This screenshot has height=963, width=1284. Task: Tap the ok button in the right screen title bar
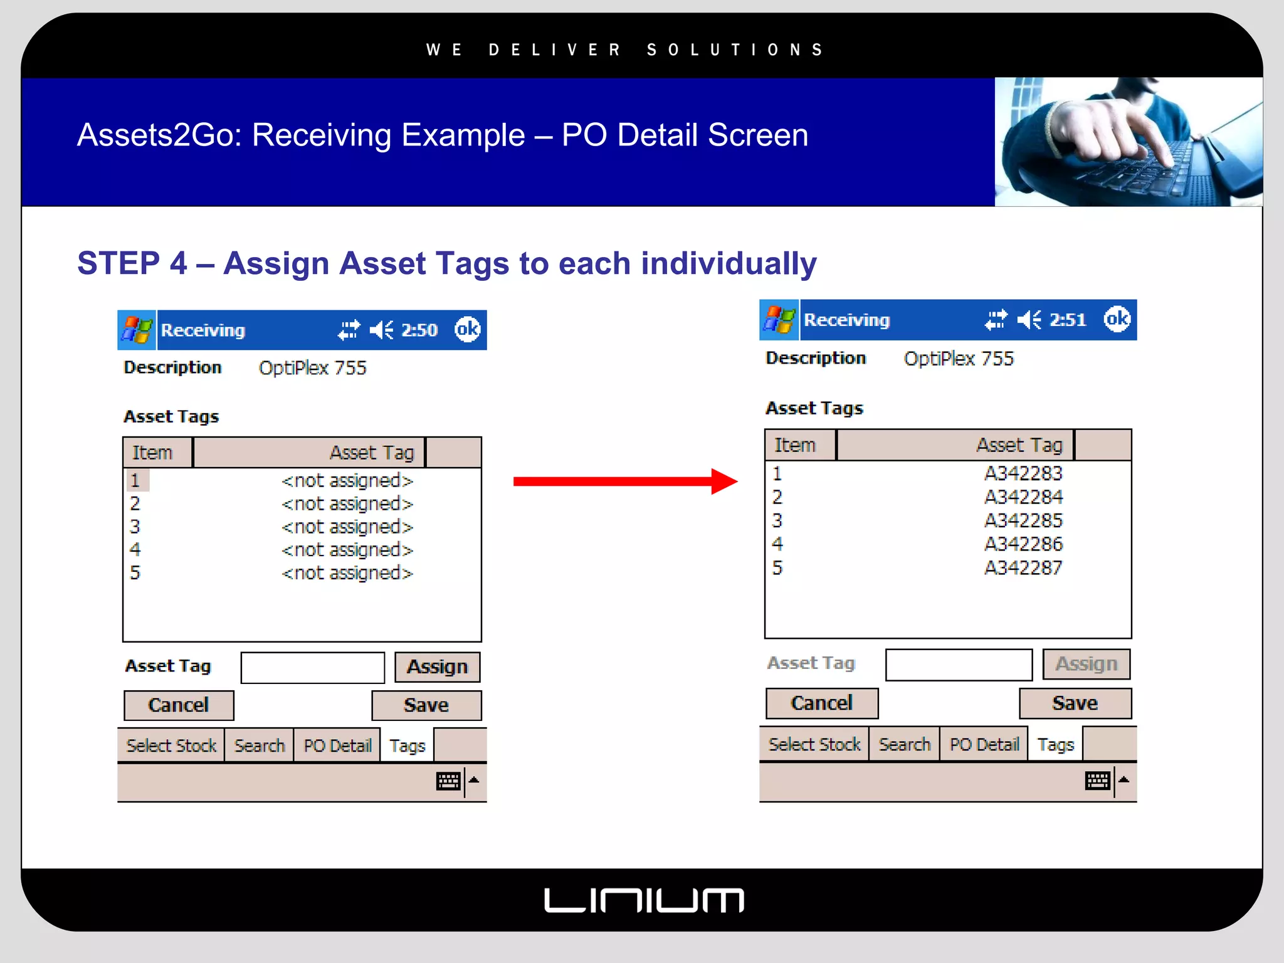pyautogui.click(x=1117, y=319)
